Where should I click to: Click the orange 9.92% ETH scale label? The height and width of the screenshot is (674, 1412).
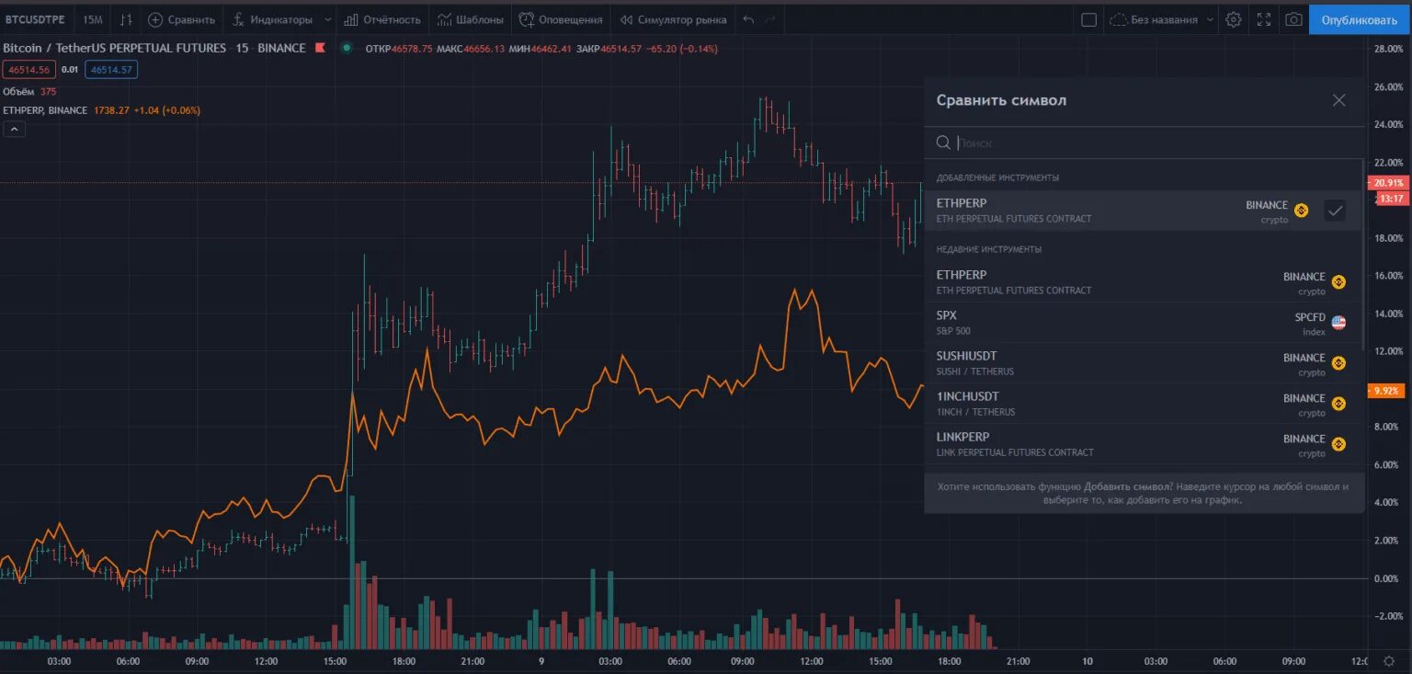coord(1386,391)
